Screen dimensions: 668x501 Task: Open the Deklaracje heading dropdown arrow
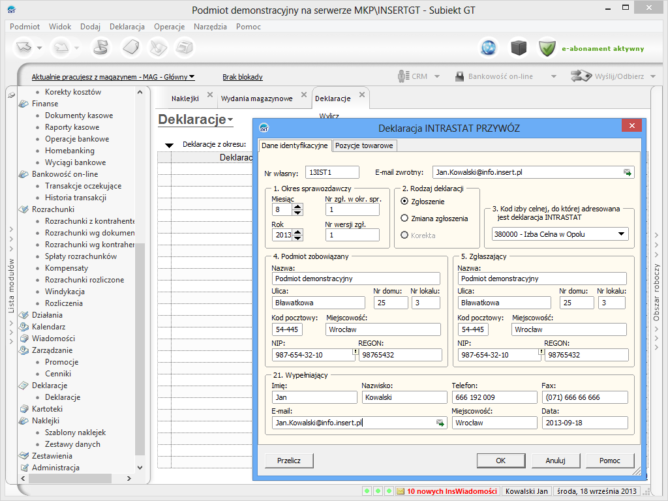click(x=230, y=120)
